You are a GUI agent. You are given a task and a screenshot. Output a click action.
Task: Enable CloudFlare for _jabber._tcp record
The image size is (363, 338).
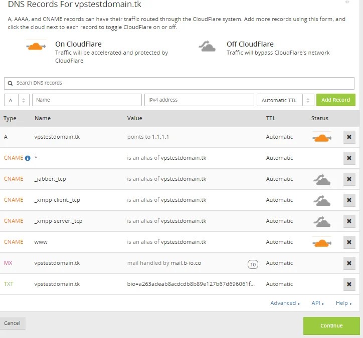pos(321,179)
